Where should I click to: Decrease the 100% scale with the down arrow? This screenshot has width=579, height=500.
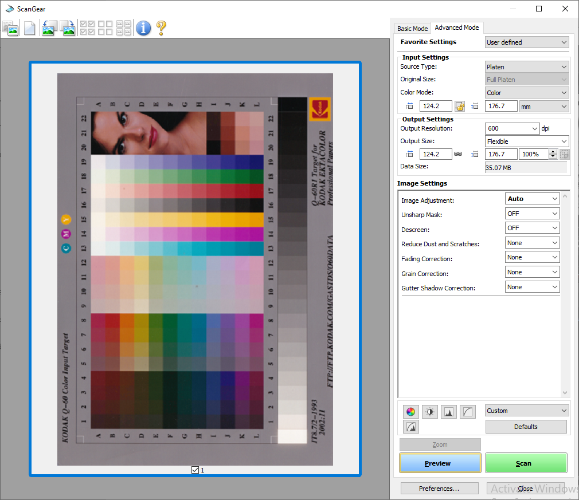tap(553, 157)
